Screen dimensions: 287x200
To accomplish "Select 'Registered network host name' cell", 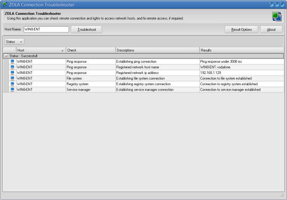I will pos(157,67).
